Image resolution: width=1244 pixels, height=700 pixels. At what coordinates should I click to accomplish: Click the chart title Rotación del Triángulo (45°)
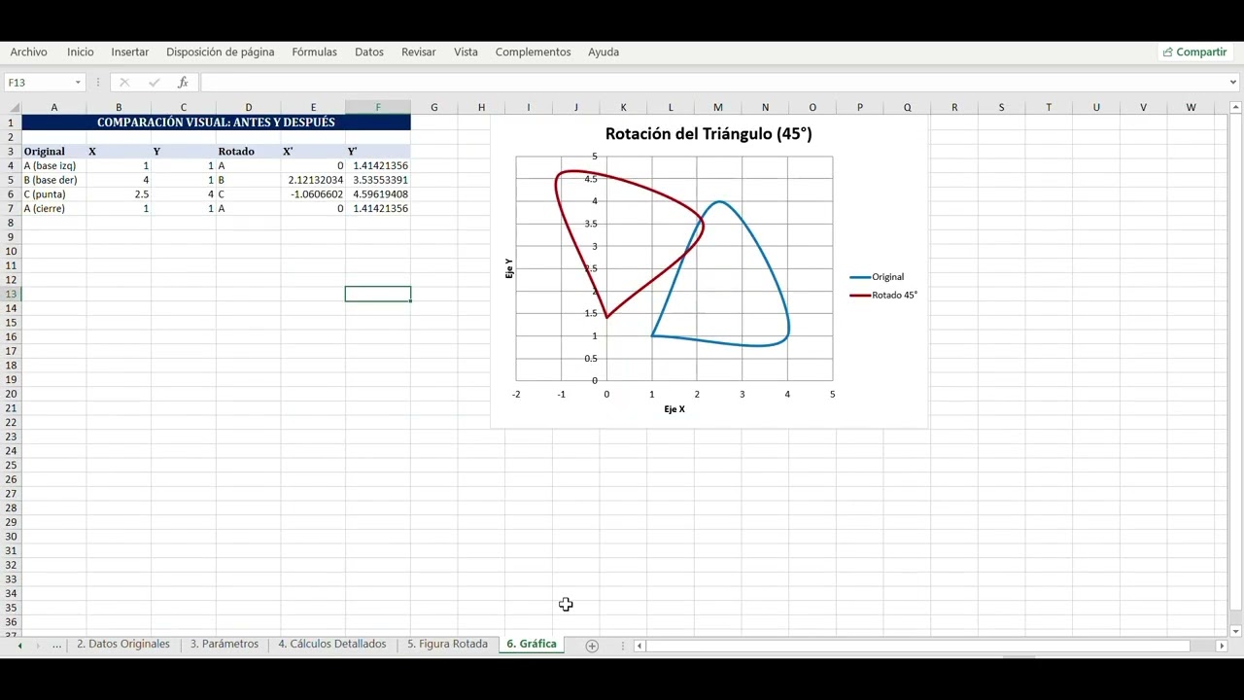(x=708, y=134)
